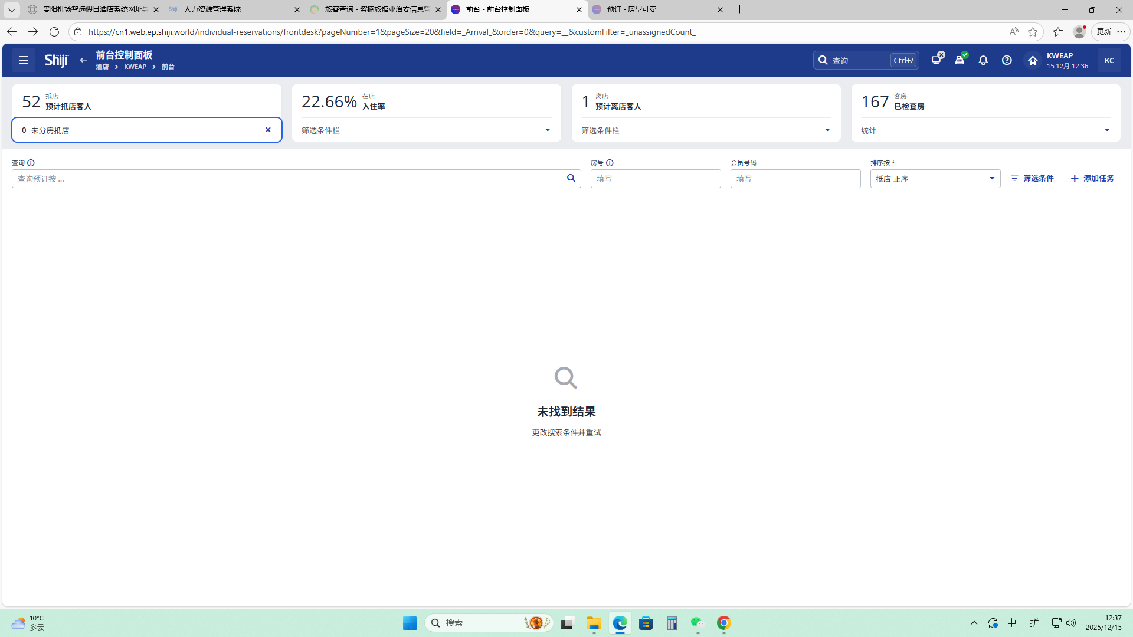Open the 排序按 抵店 正序 dropdown
Viewport: 1133px width, 637px height.
[935, 179]
